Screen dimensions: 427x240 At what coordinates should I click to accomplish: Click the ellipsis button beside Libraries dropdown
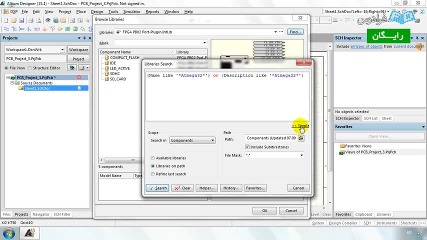[281, 32]
